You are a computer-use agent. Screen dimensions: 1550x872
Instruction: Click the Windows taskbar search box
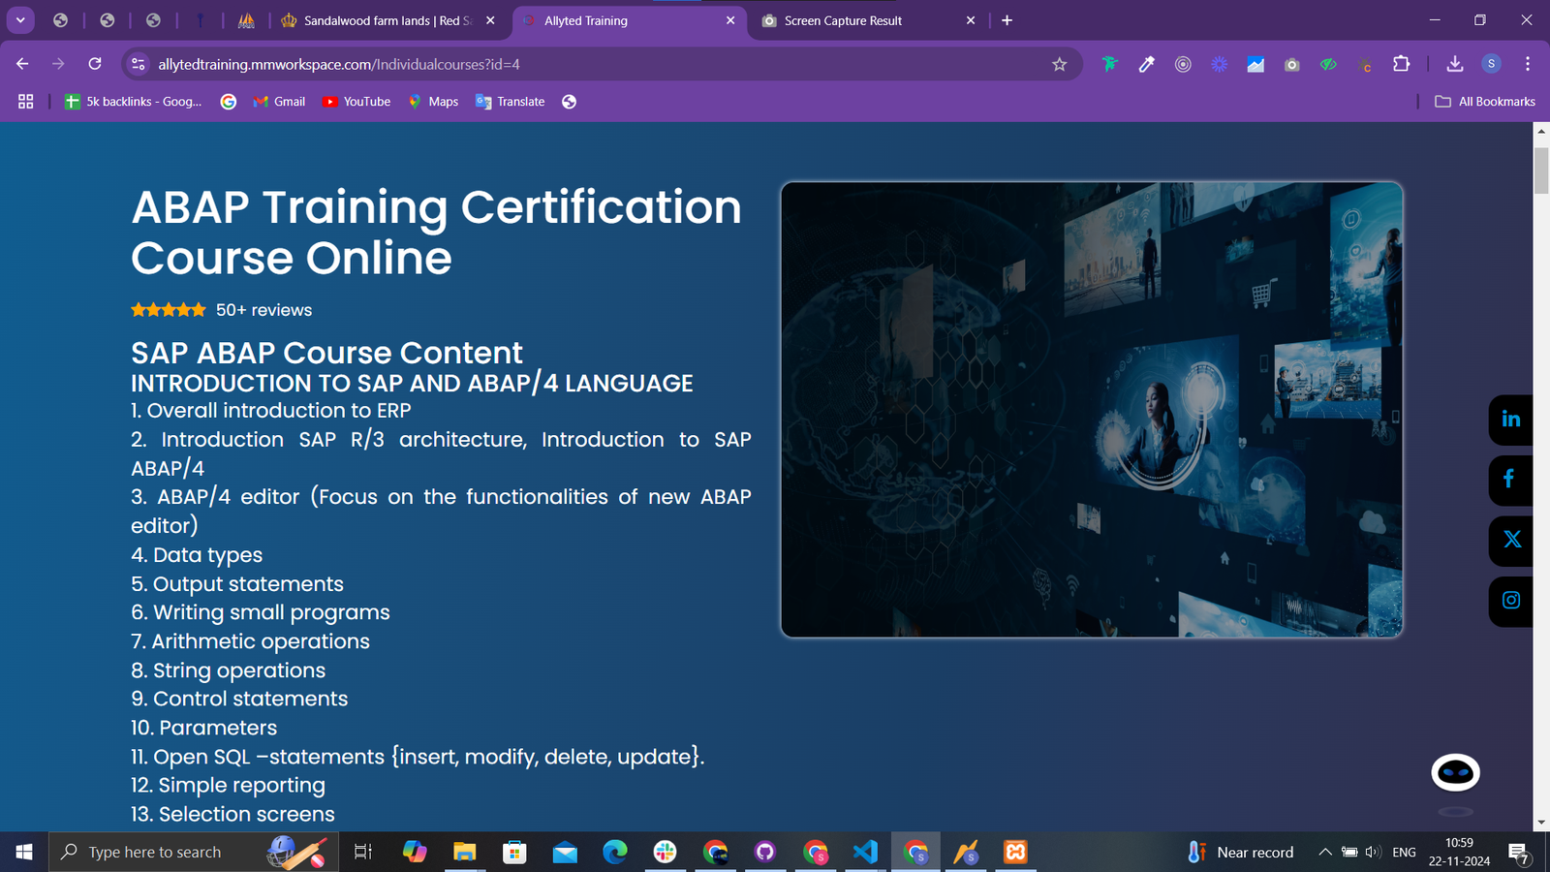pyautogui.click(x=194, y=852)
